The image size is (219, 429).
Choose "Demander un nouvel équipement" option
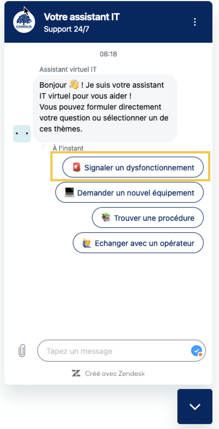129,193
